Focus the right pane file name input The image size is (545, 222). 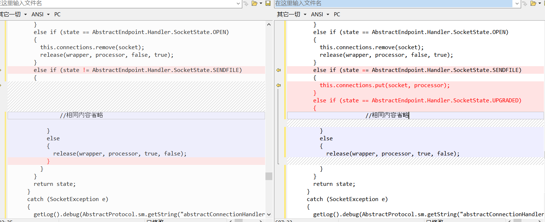pyautogui.click(x=394, y=3)
